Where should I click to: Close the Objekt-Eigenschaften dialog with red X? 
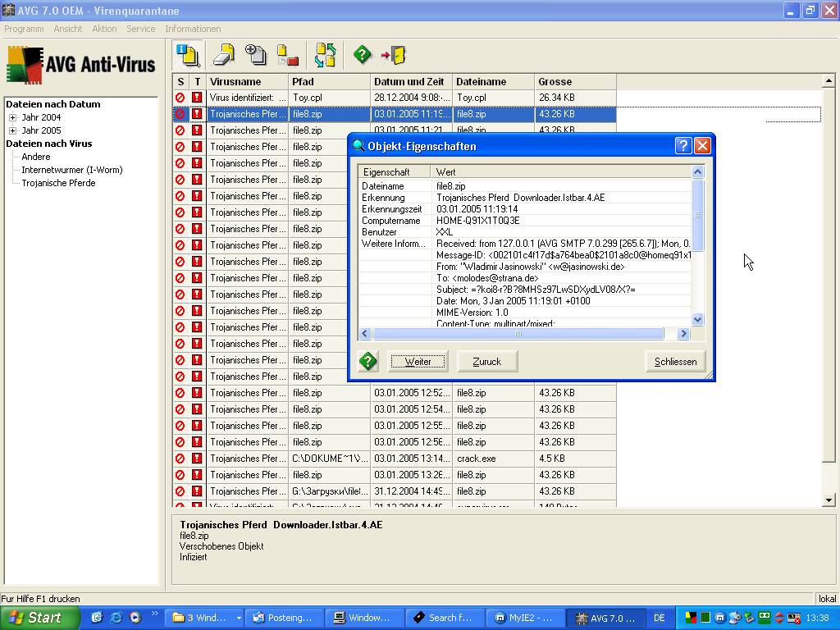tap(702, 146)
